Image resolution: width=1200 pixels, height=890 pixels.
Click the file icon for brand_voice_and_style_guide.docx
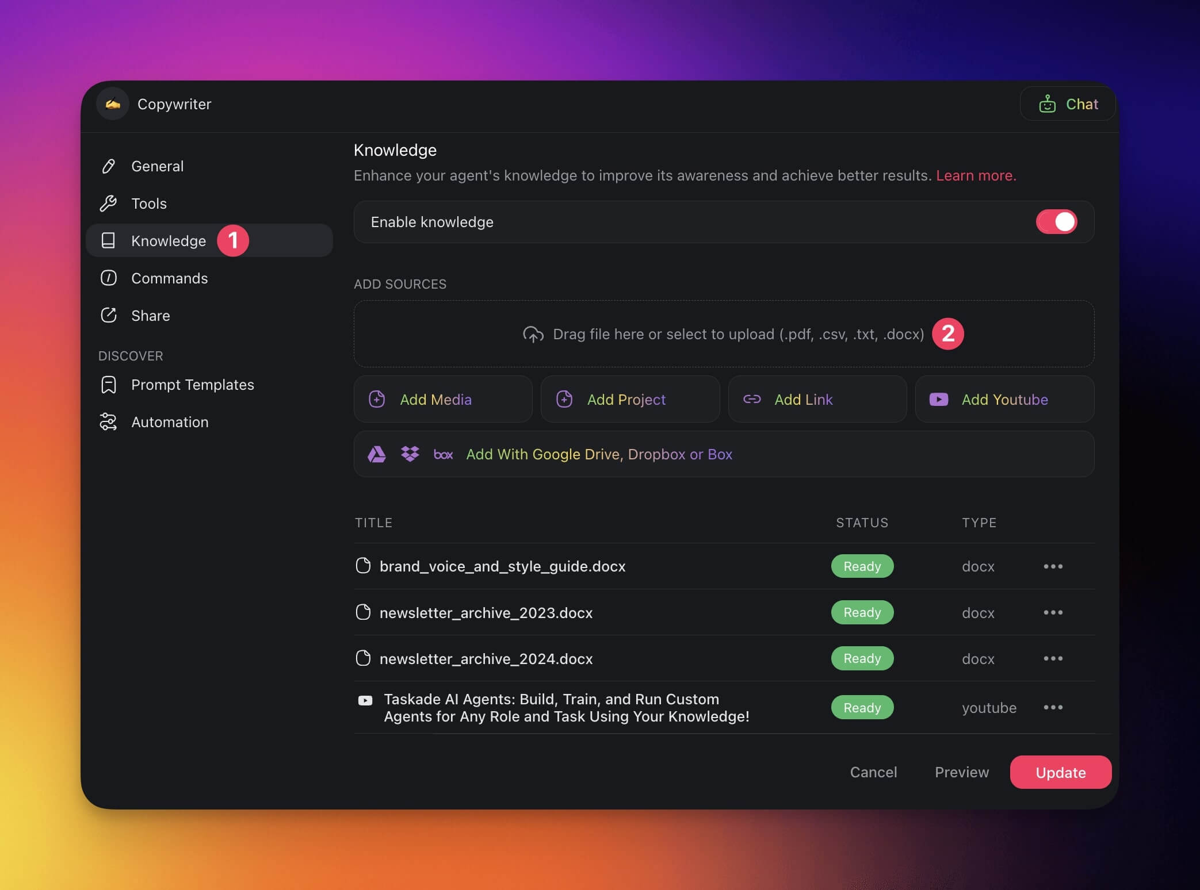point(363,566)
